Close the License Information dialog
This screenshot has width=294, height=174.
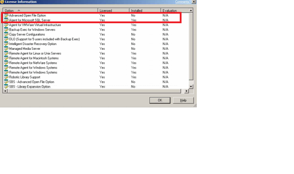pyautogui.click(x=194, y=2)
